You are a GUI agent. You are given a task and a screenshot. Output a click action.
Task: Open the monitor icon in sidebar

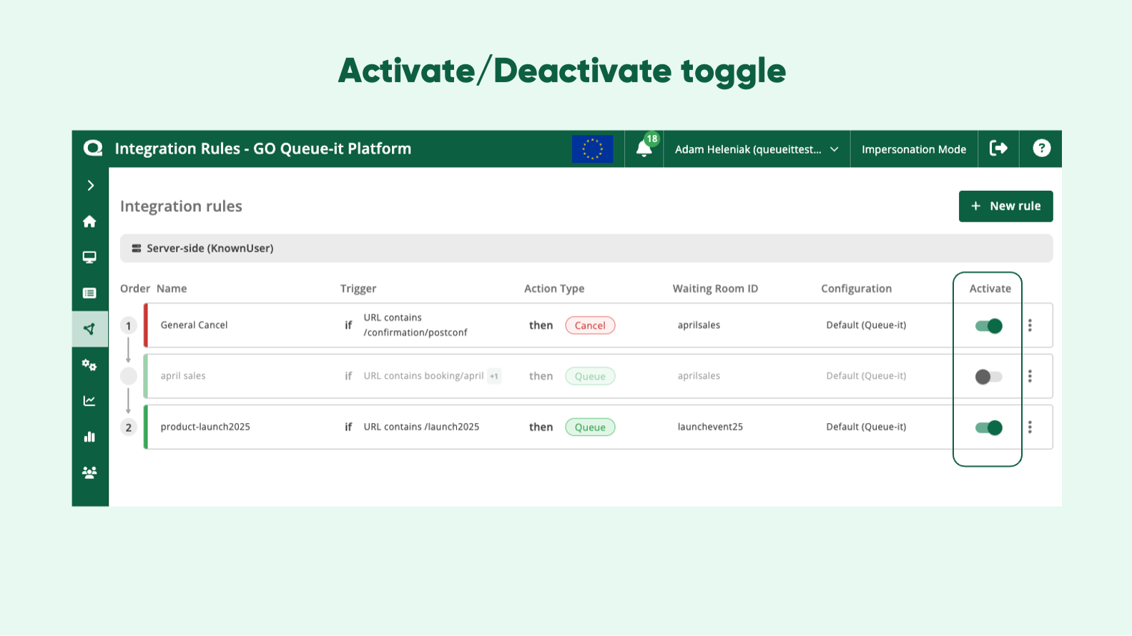pos(89,257)
